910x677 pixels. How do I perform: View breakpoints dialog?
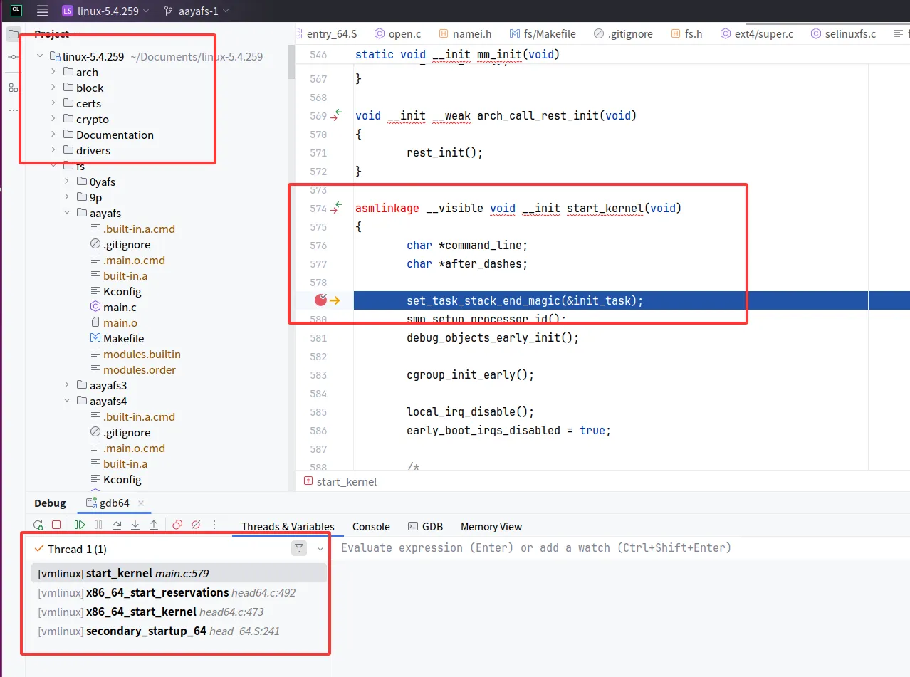point(177,525)
